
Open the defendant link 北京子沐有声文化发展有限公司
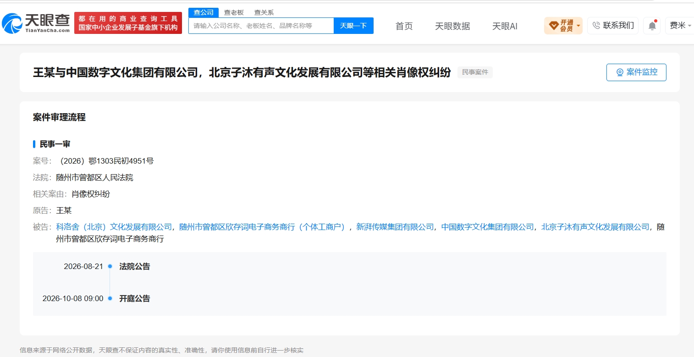[x=595, y=227]
